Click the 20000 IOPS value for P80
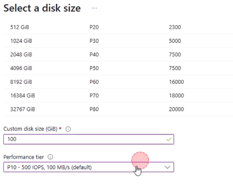The width and height of the screenshot is (233, 185). tap(176, 109)
